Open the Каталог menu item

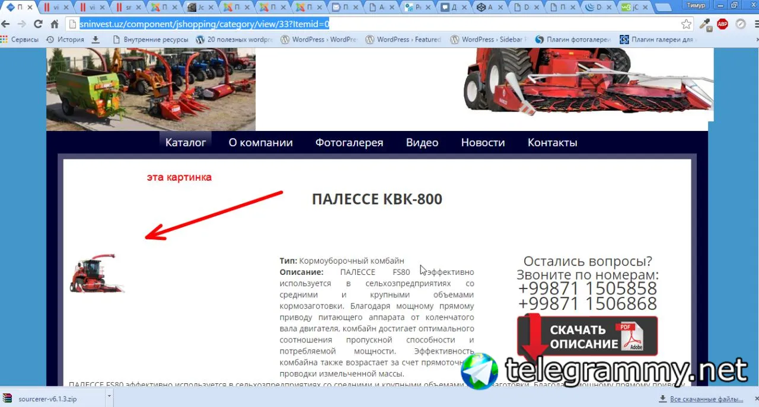tap(186, 143)
